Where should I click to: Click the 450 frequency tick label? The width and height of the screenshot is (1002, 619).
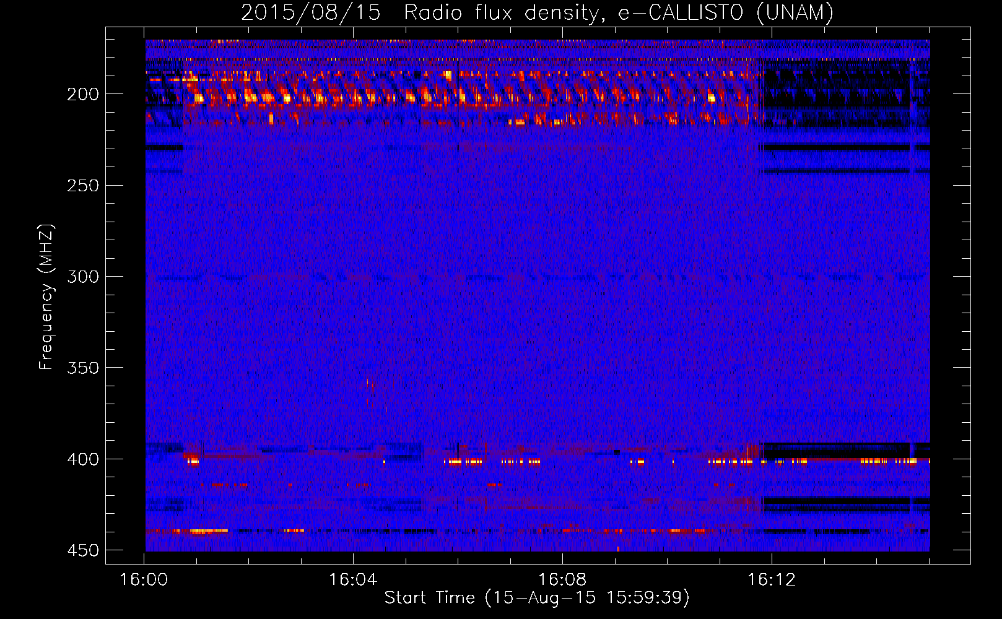point(83,550)
